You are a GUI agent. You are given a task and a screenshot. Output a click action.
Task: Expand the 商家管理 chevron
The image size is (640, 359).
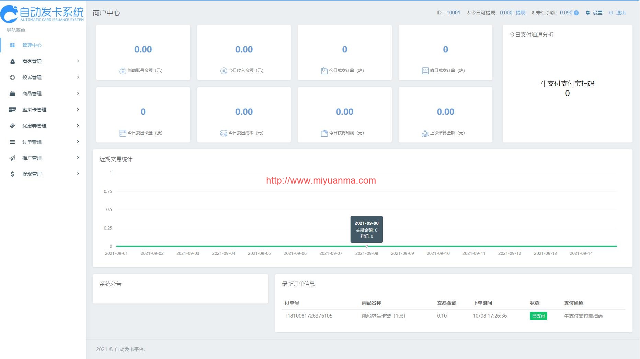pyautogui.click(x=78, y=61)
